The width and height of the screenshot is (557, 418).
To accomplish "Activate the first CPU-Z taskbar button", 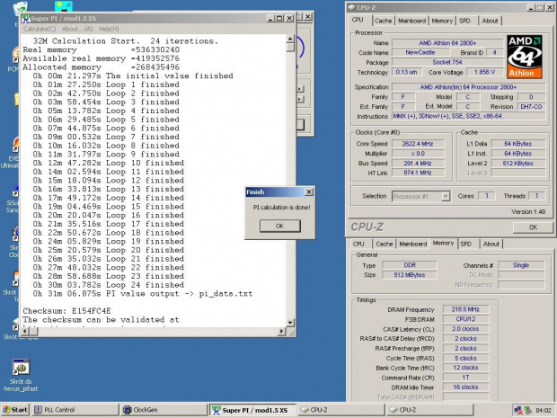I will tap(341, 410).
